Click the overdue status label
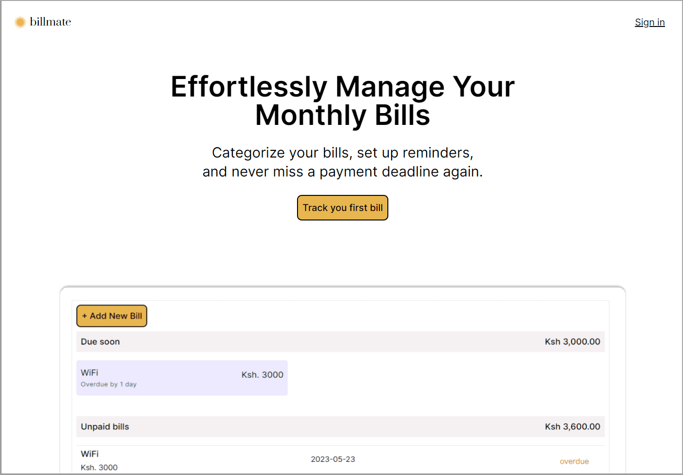This screenshot has height=475, width=683. [x=574, y=461]
